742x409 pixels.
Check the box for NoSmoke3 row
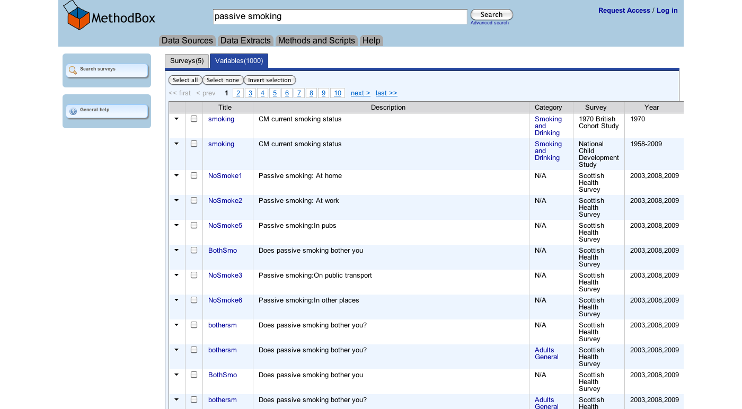(x=194, y=275)
